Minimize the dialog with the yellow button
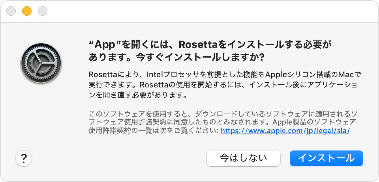 (x=26, y=11)
